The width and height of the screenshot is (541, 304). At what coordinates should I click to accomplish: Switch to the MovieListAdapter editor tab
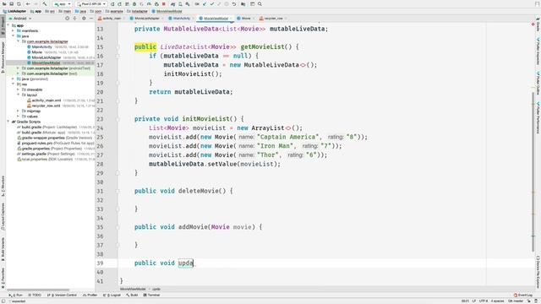pyautogui.click(x=146, y=19)
